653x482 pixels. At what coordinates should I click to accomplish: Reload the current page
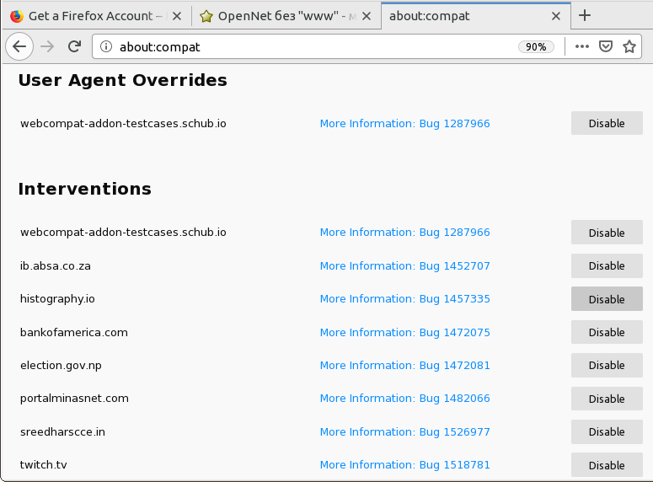point(74,47)
